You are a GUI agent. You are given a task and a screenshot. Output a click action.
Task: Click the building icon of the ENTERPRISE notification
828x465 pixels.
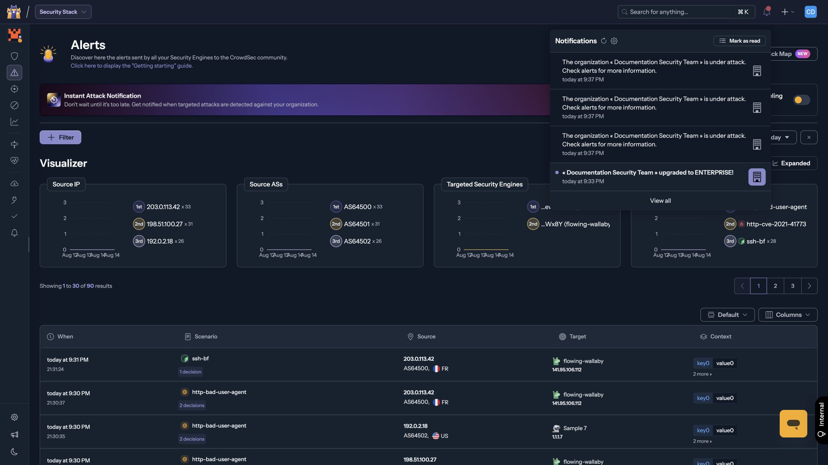coord(757,177)
